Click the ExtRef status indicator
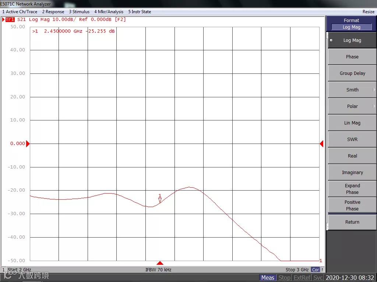 (x=302, y=278)
